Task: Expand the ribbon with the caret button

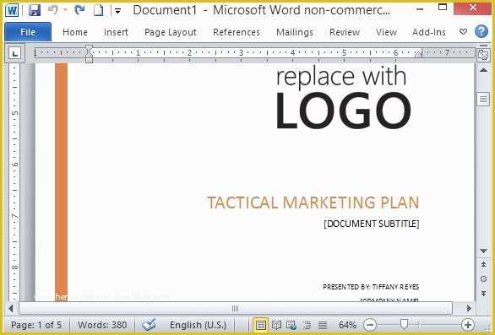Action: pyautogui.click(x=463, y=32)
